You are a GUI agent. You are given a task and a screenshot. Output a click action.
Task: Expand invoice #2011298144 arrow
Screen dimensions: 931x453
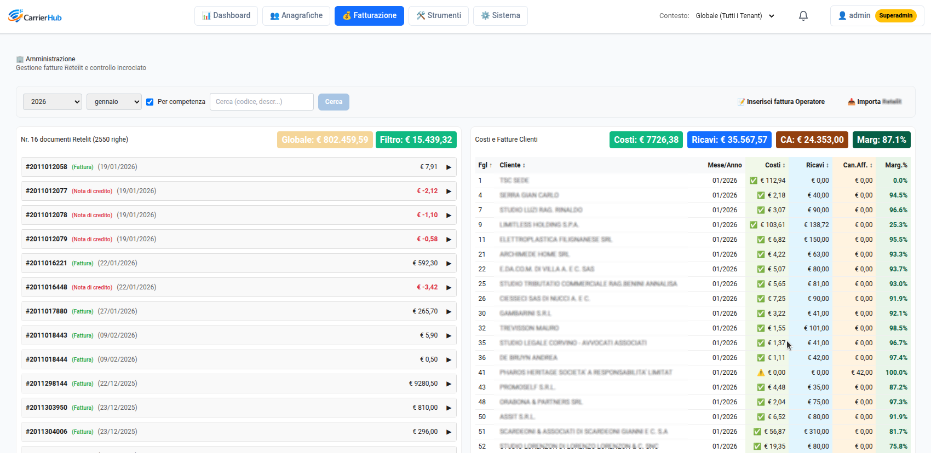tap(449, 384)
